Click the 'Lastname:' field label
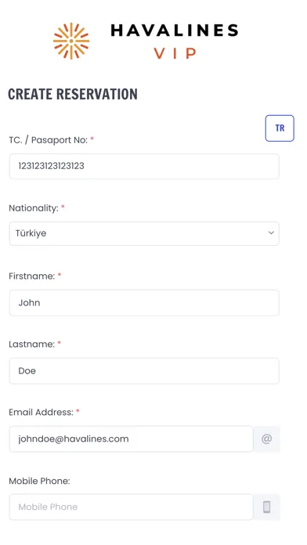This screenshot has width=307, height=545. point(31,344)
